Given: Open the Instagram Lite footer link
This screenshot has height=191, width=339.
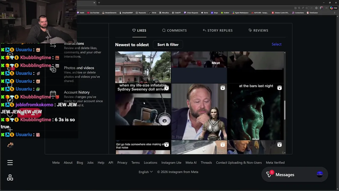Looking at the screenshot, I should 171,163.
